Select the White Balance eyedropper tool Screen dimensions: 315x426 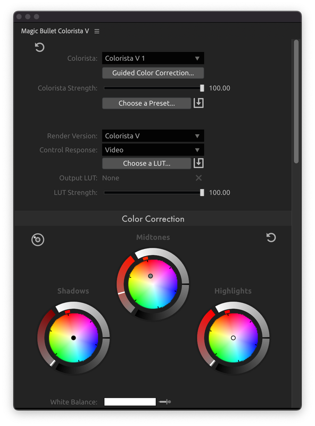[165, 402]
